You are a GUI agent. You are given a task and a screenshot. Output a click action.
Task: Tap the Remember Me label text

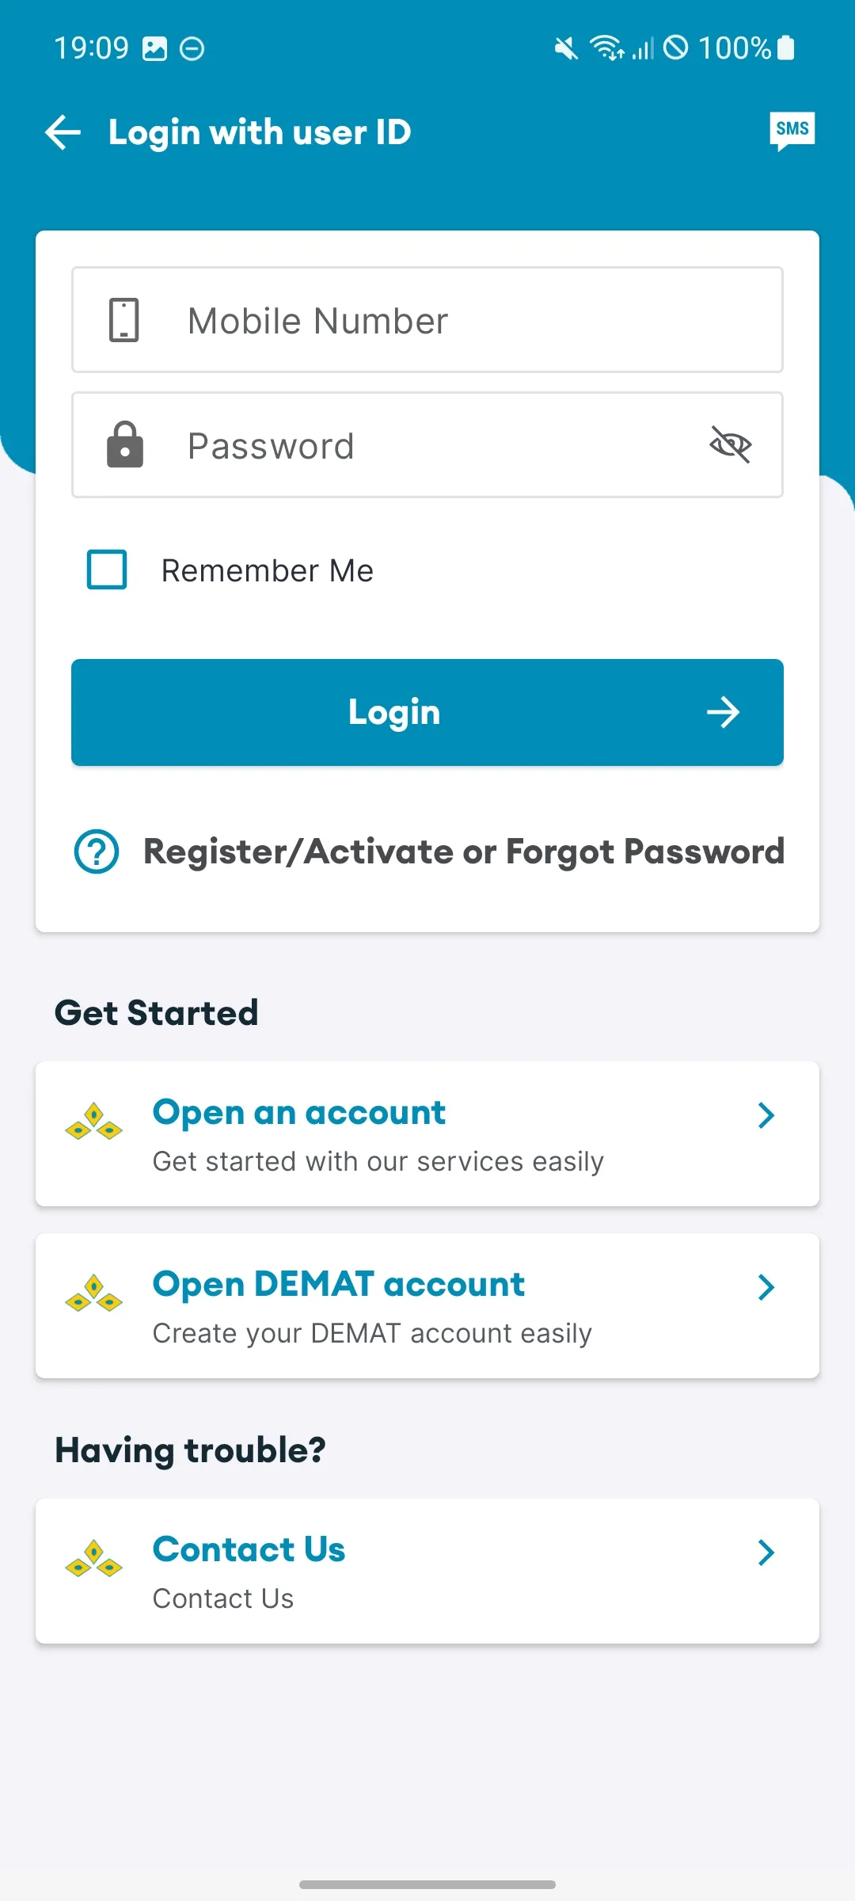tap(268, 570)
